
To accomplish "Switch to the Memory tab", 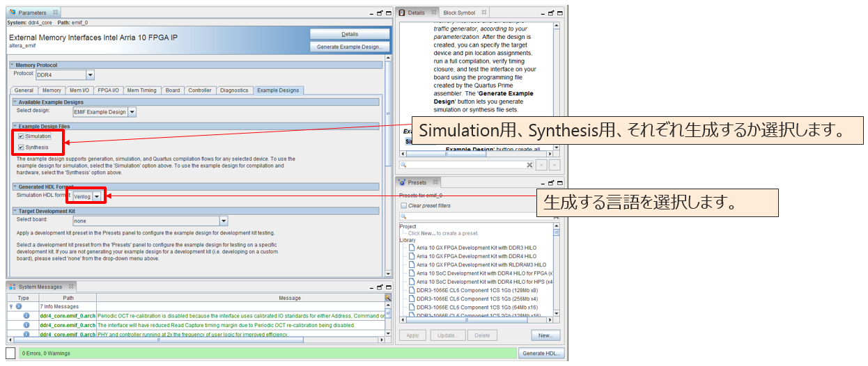I will point(52,90).
